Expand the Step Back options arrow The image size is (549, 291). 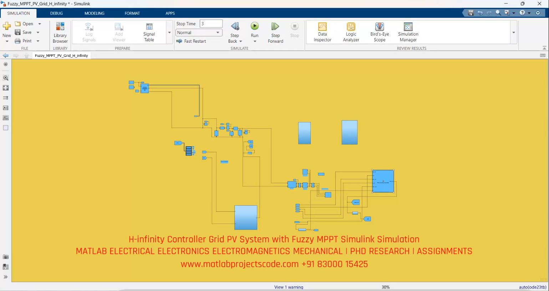click(241, 41)
